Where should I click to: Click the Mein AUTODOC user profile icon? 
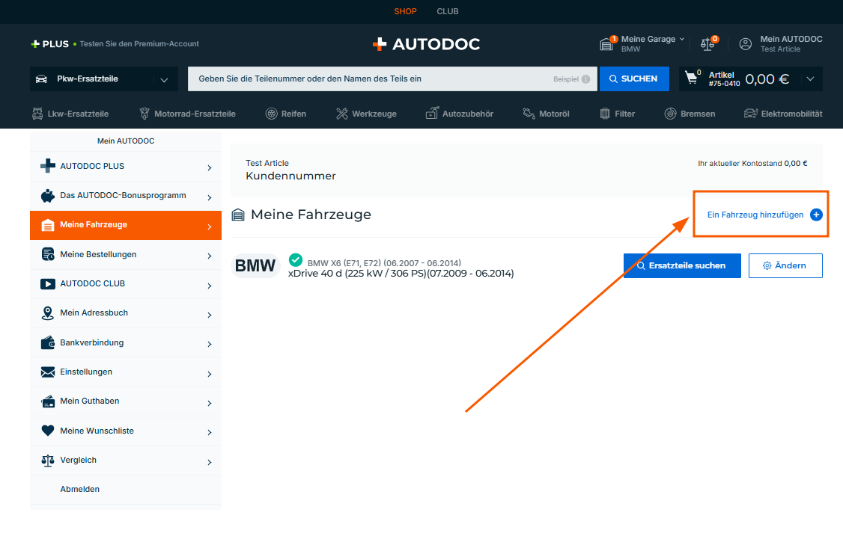(x=745, y=44)
